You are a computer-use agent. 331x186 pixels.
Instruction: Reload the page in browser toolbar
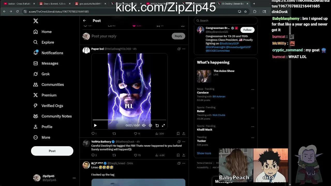point(17,11)
